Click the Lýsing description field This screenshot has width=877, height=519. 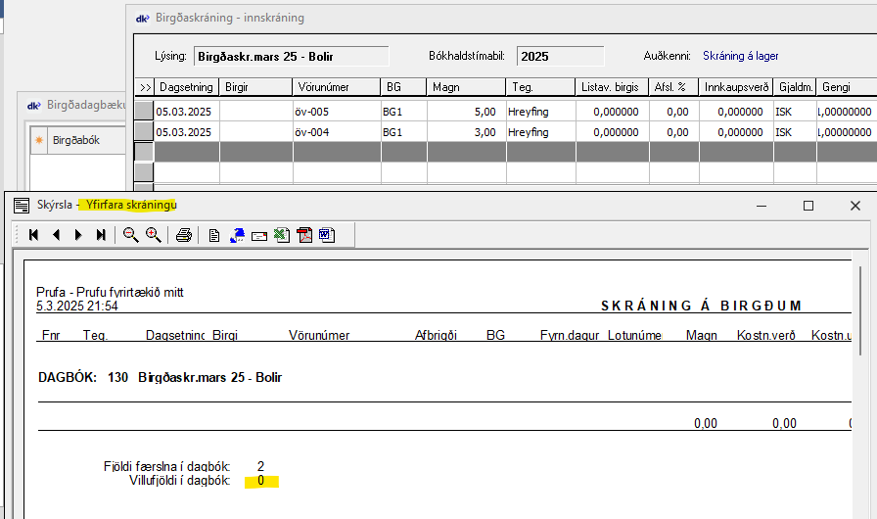click(290, 56)
